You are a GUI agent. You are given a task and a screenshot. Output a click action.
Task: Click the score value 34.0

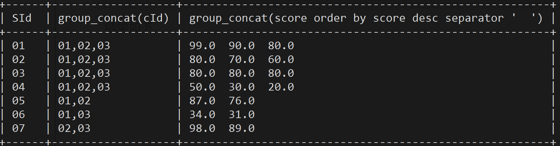point(202,114)
